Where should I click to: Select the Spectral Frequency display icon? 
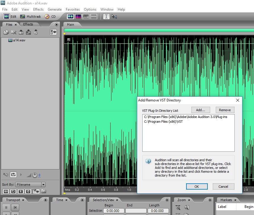coord(78,17)
